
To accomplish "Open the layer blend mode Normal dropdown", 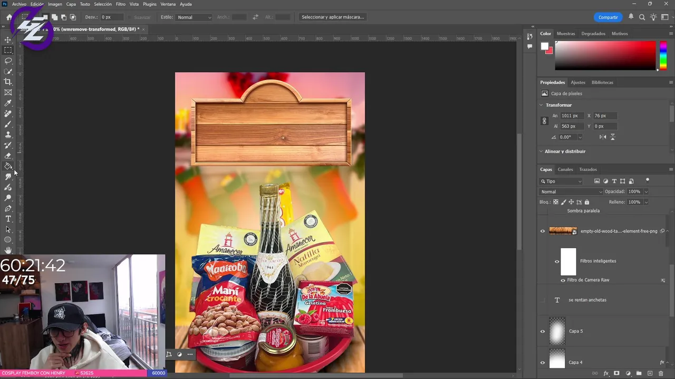I will (571, 192).
